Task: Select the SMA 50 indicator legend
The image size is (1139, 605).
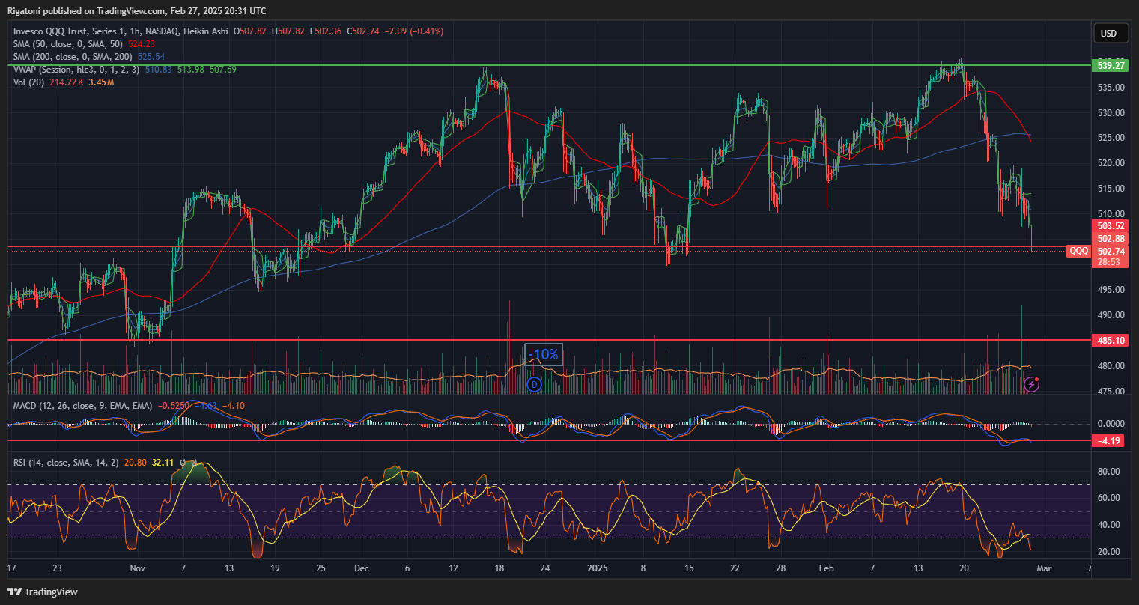Action: 69,44
